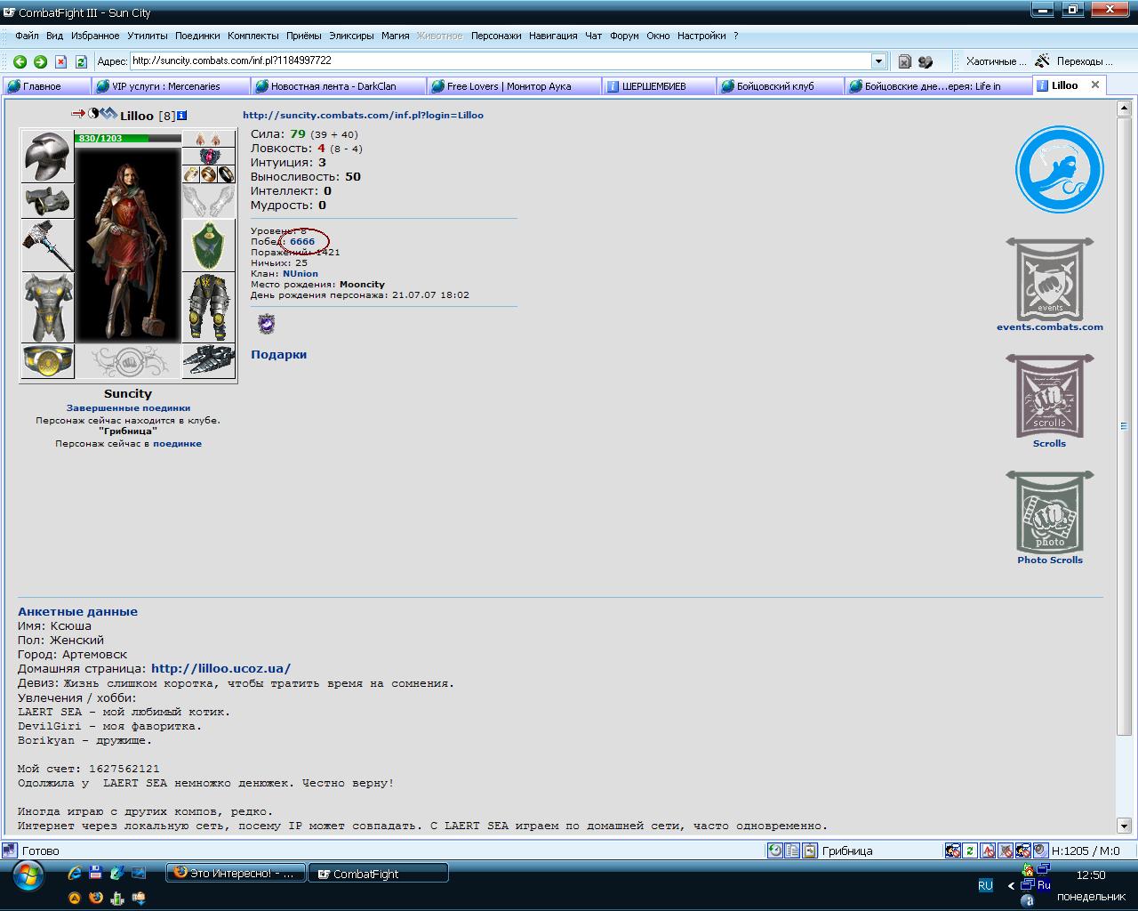The width and height of the screenshot is (1138, 911).
Task: Click the gold belt equipment slot
Action: point(47,361)
